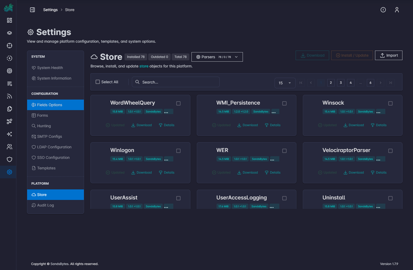This screenshot has height=270, width=413.
Task: Open SSO Configuration settings
Action: coord(55,158)
